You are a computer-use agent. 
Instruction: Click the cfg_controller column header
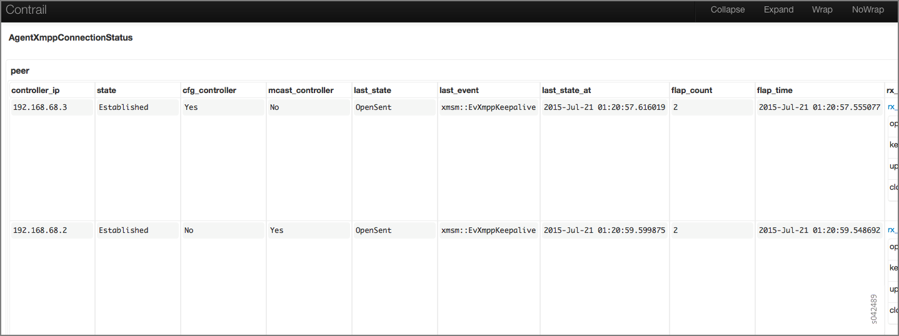(x=209, y=91)
